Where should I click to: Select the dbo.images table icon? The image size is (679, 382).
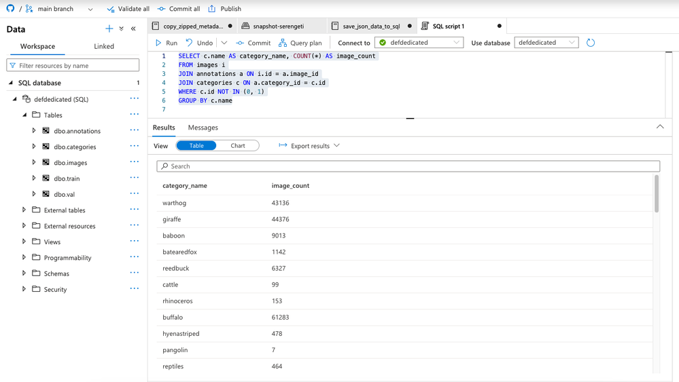46,162
